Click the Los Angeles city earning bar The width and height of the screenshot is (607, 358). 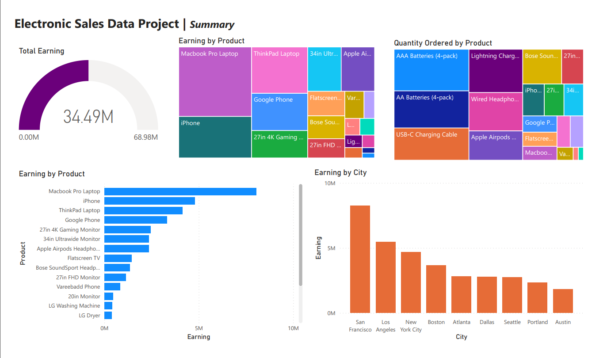[386, 278]
